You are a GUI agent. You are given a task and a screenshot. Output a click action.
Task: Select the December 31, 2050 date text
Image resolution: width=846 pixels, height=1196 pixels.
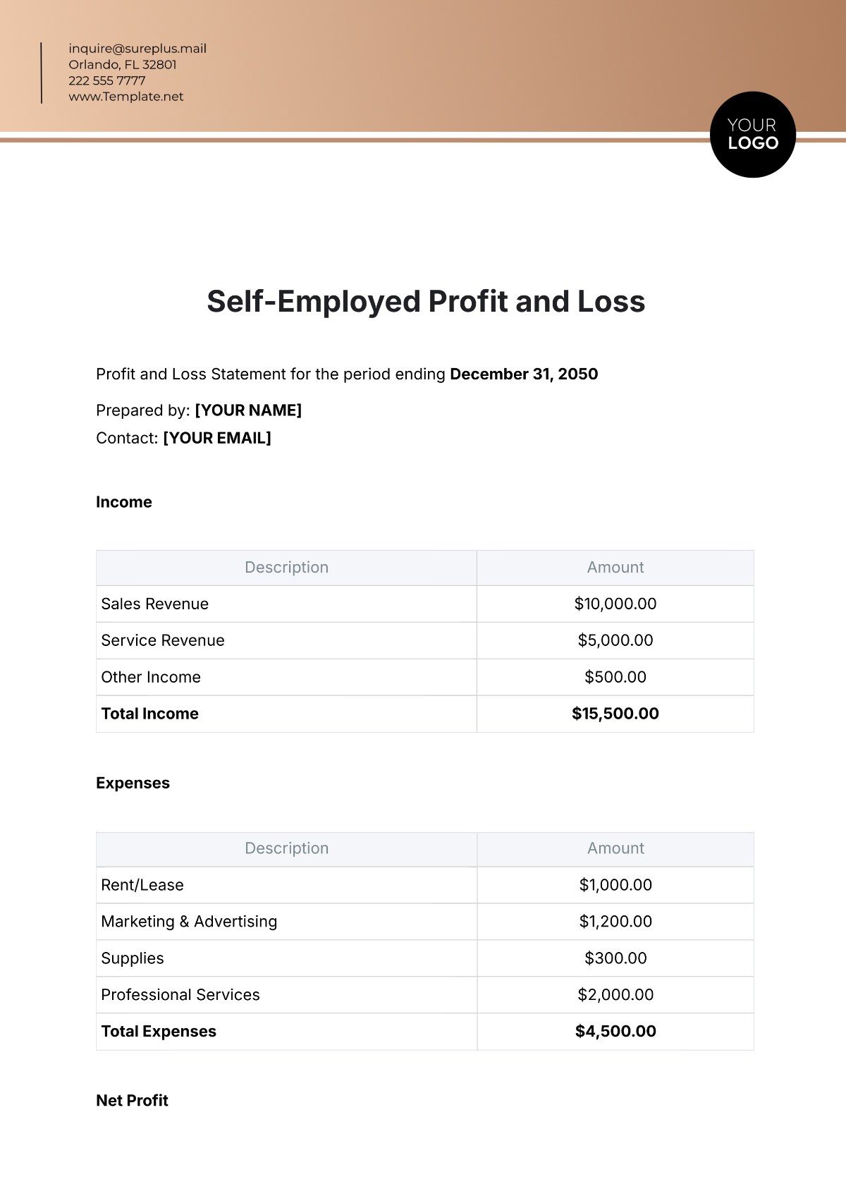(x=524, y=374)
